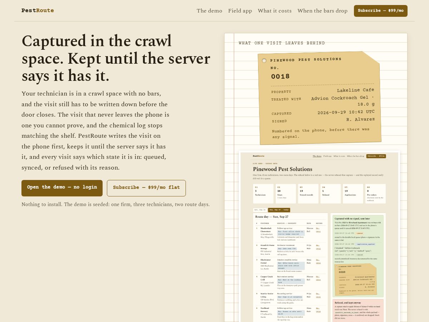The image size is (429, 322).
Task: Click the "SIGNED" label on the ticket
Action: coord(279,121)
